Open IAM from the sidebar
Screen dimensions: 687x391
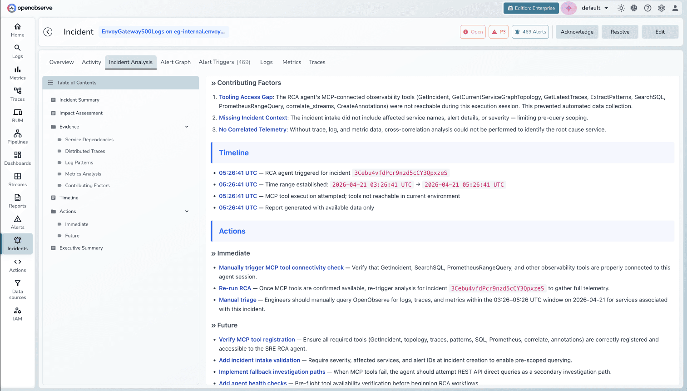(x=17, y=314)
